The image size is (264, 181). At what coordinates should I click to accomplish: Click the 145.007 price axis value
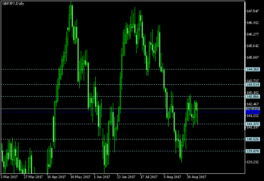(x=253, y=57)
